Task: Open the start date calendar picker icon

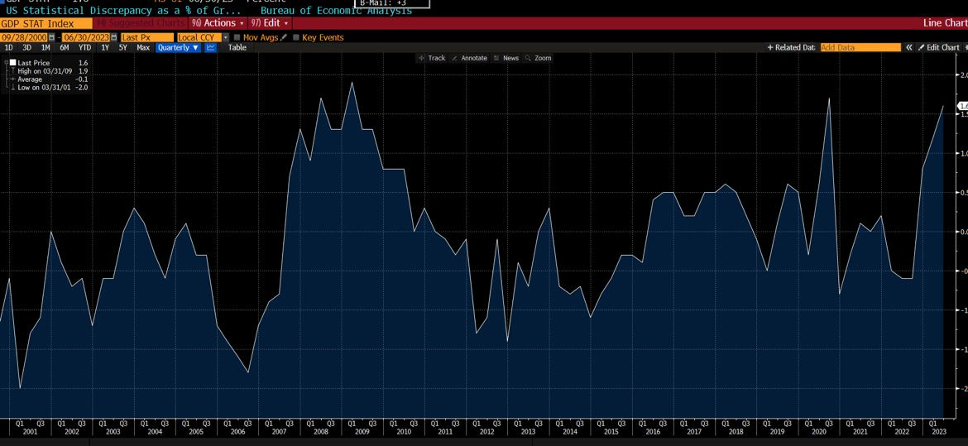Action: click(x=51, y=38)
